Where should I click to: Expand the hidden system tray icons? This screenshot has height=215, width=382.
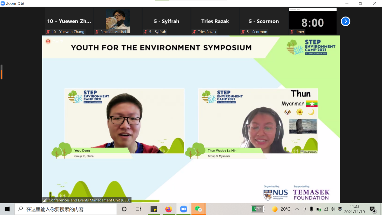click(297, 209)
